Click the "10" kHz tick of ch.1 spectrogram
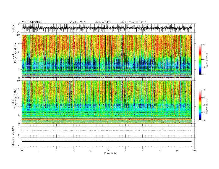Viewport: 219px width, 169px height. pyautogui.click(x=19, y=35)
